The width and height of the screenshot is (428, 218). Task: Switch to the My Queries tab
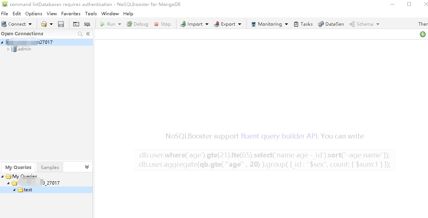point(18,167)
